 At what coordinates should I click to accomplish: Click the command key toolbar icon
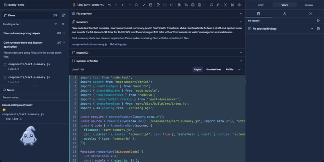click(232, 5)
